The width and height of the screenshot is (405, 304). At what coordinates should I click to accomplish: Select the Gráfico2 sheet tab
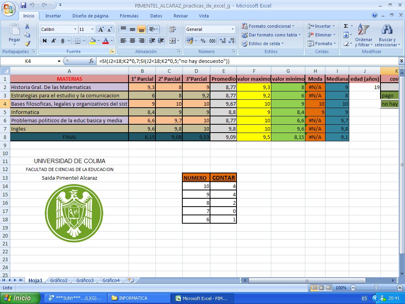(58, 280)
